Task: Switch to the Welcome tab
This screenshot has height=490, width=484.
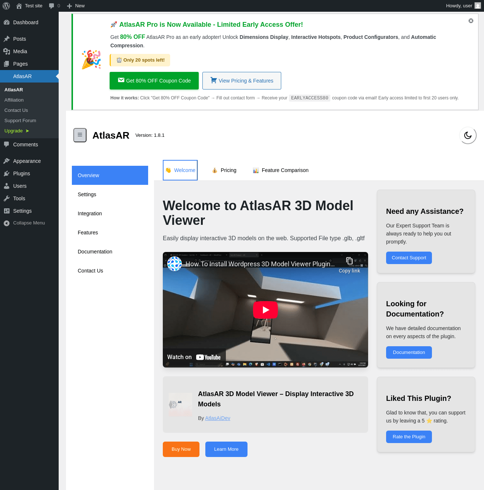Action: click(180, 170)
